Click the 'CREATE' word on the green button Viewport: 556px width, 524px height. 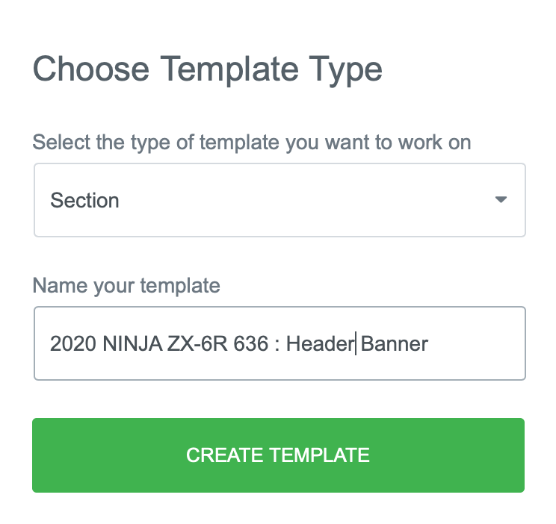(x=224, y=455)
